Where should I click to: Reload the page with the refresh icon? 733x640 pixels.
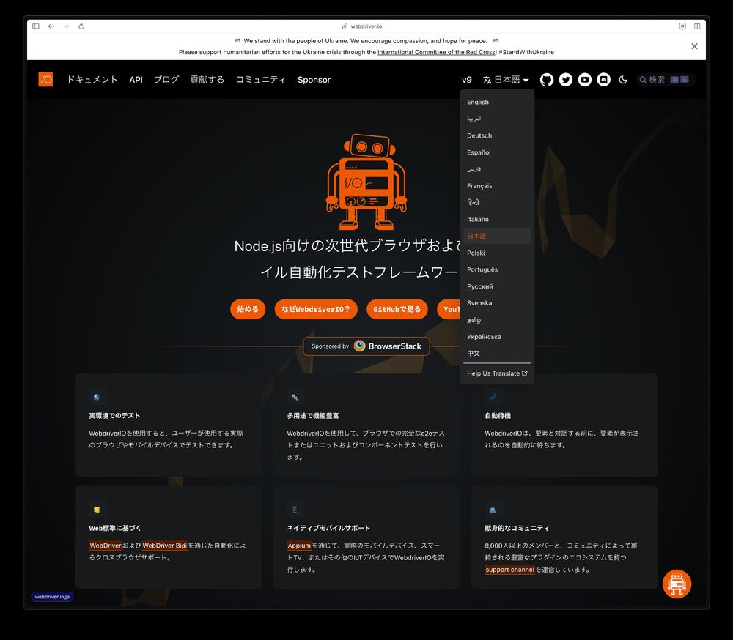[81, 26]
